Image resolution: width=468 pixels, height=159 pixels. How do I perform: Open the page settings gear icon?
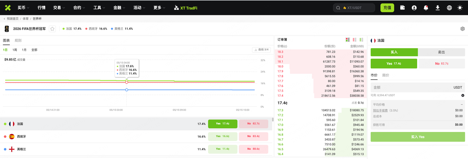(463, 29)
